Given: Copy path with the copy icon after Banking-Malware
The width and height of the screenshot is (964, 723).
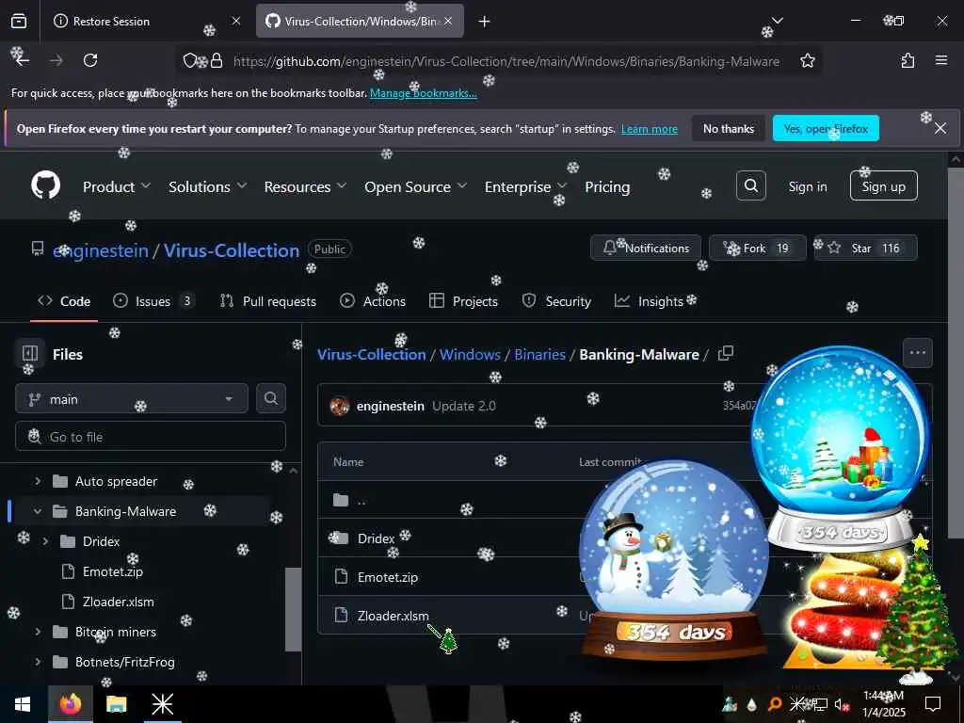Looking at the screenshot, I should click(x=726, y=354).
